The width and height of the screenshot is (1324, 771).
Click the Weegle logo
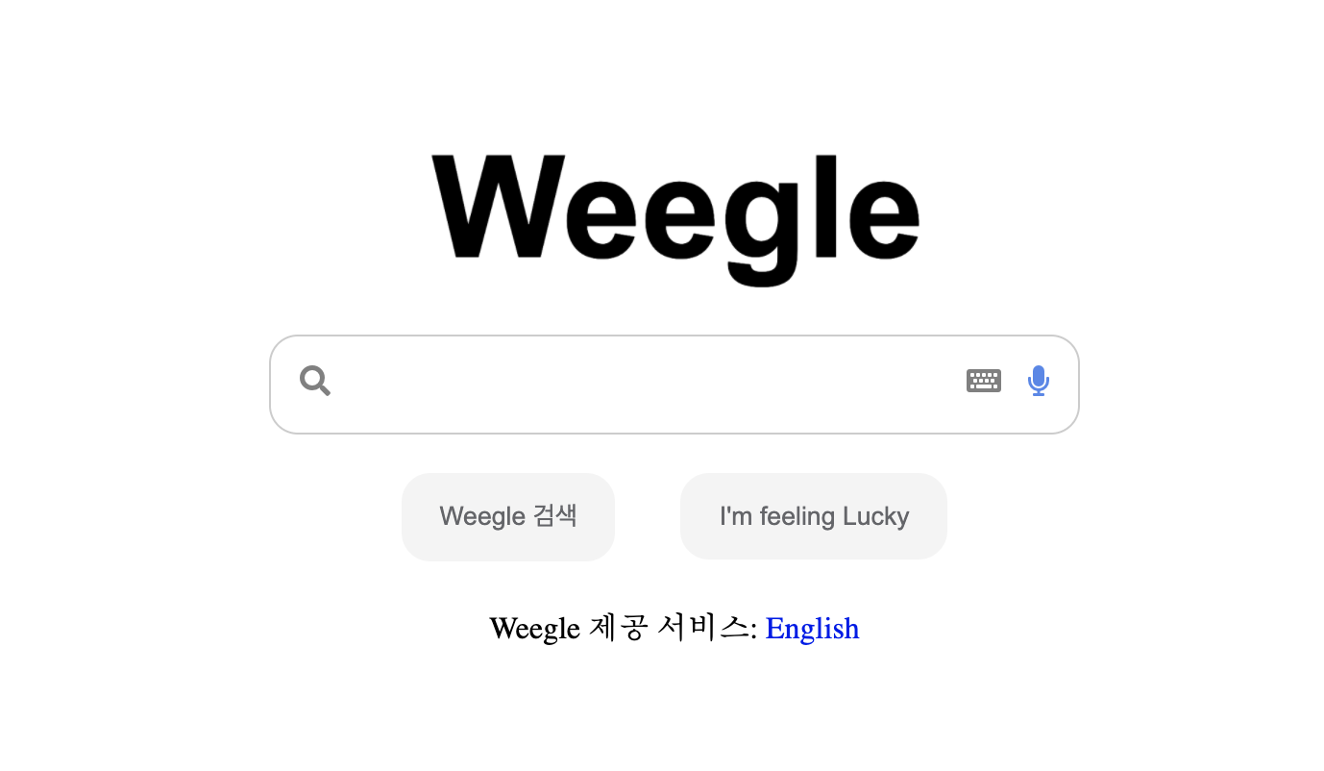point(675,219)
